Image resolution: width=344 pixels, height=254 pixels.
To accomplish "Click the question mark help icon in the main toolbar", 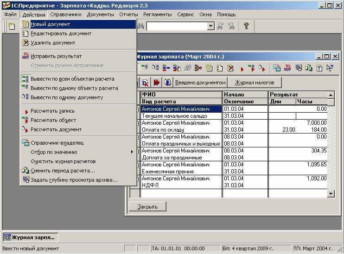I will pos(246,26).
